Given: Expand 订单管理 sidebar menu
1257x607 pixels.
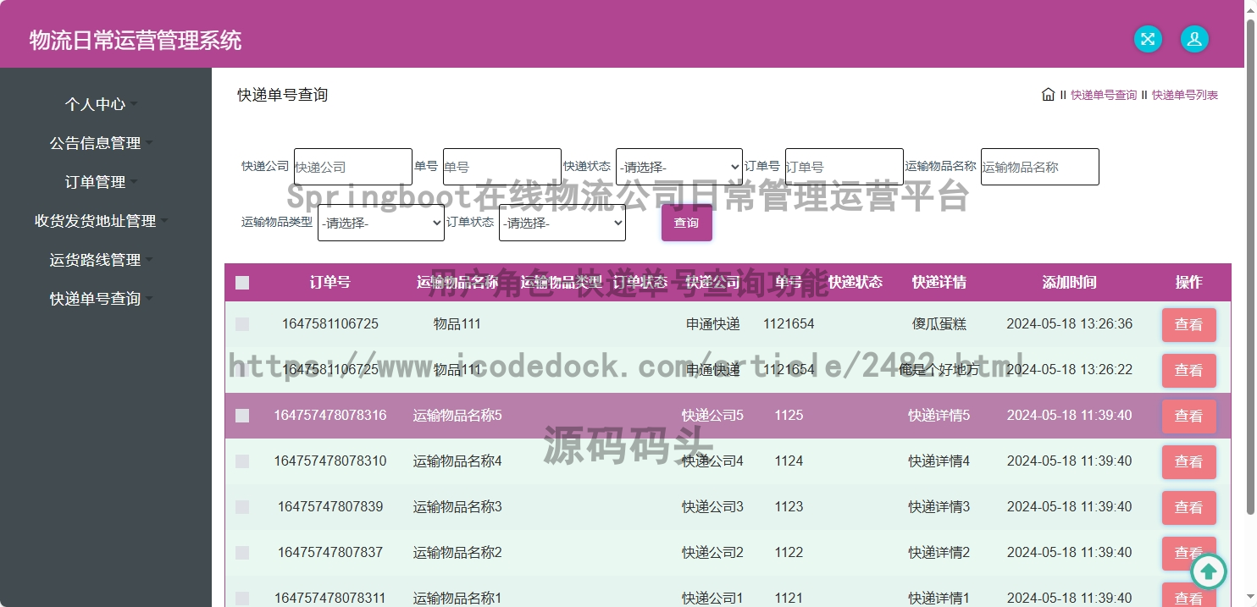Looking at the screenshot, I should [x=101, y=182].
